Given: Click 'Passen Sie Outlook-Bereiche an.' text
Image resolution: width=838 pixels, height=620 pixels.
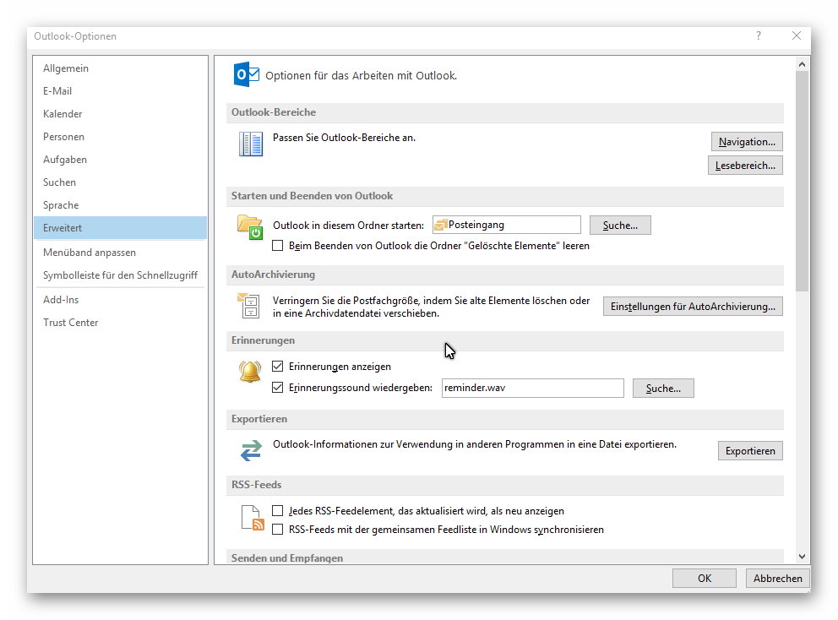Looking at the screenshot, I should (344, 138).
